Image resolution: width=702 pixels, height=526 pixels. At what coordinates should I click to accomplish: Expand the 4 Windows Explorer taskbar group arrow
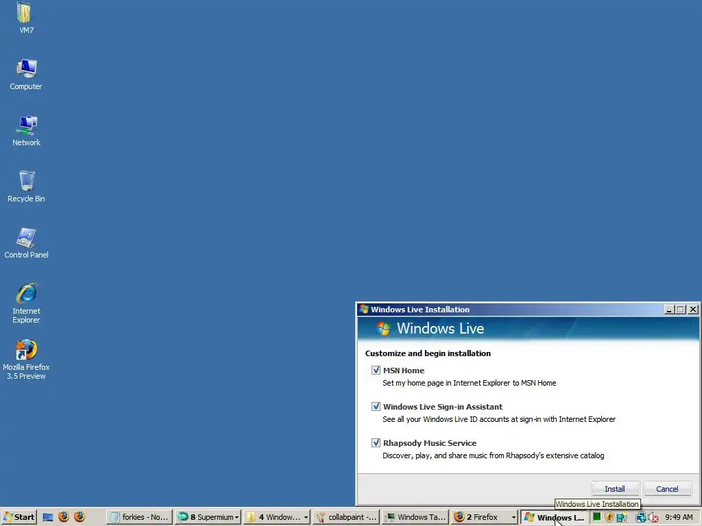click(306, 518)
